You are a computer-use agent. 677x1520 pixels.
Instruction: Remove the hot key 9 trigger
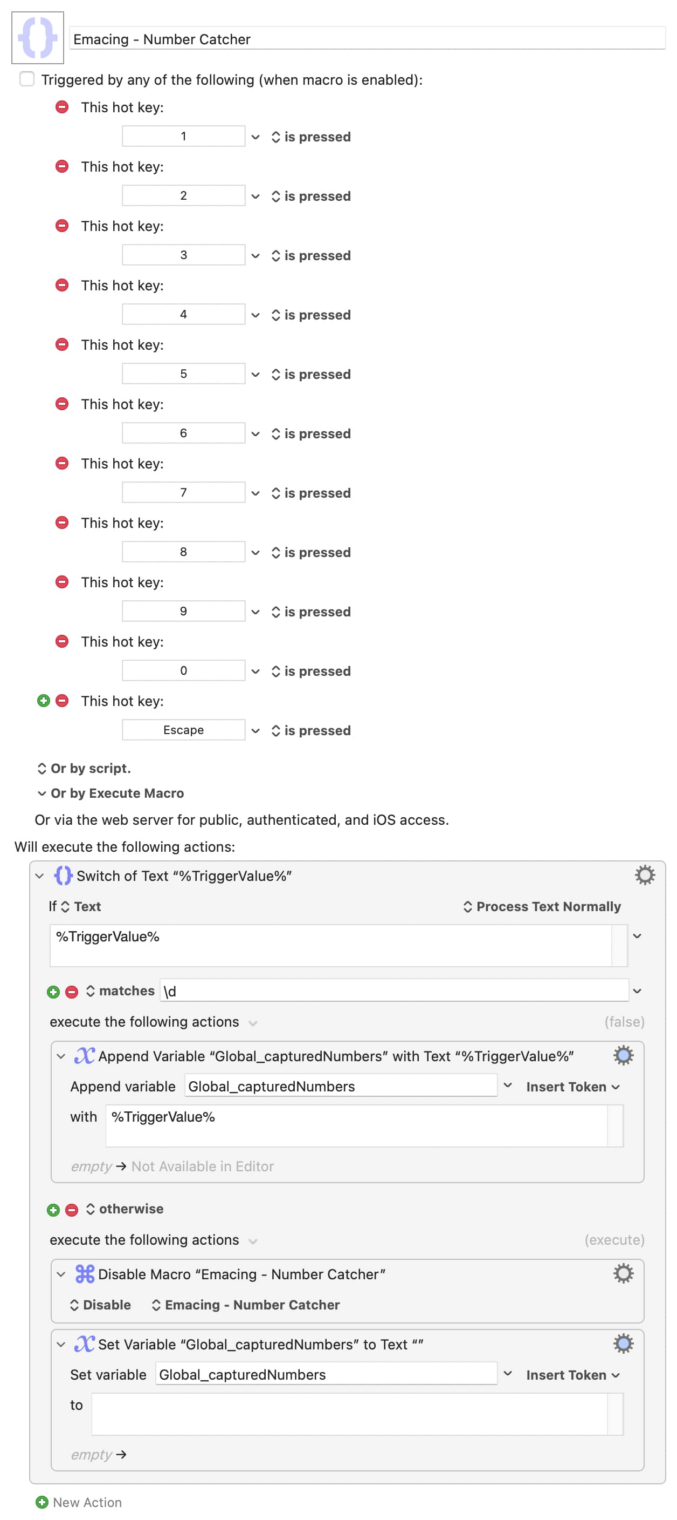(62, 582)
